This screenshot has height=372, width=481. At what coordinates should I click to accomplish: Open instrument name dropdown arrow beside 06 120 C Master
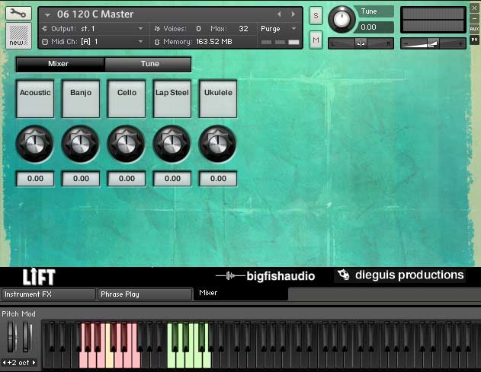point(47,14)
